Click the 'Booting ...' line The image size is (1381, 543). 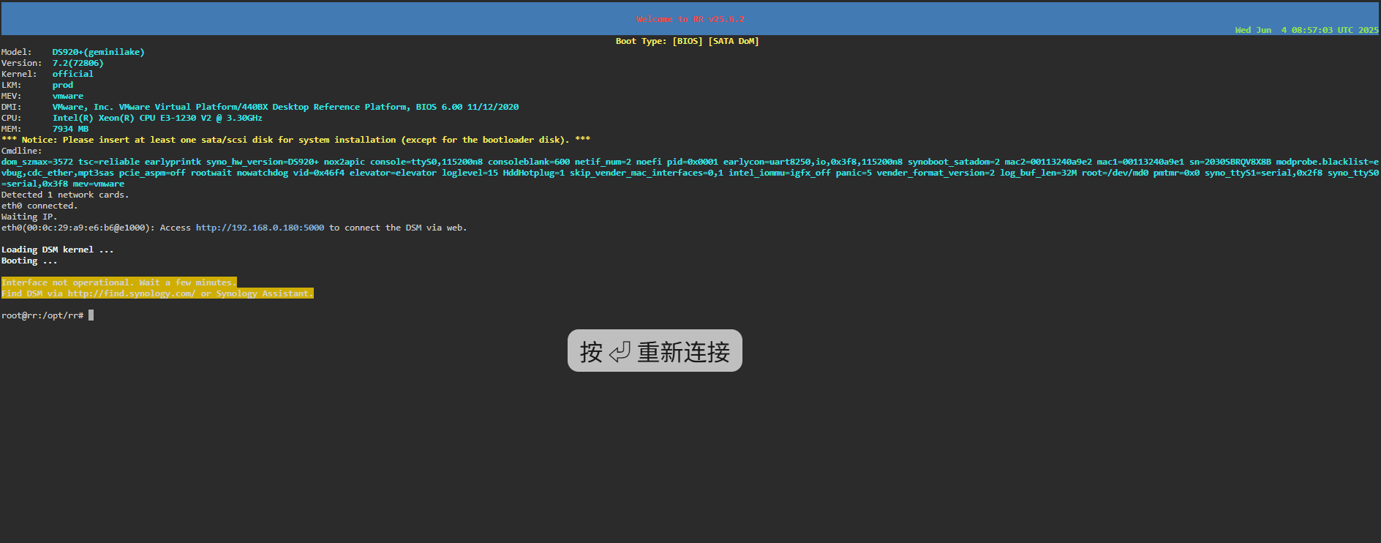pos(29,261)
